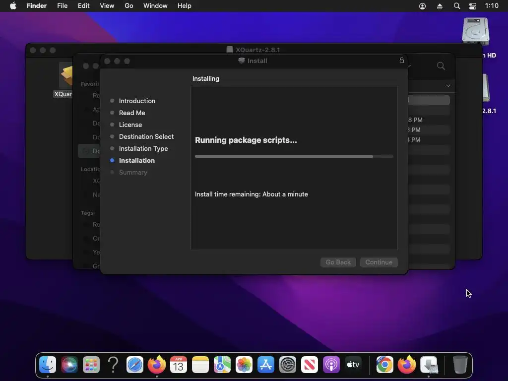Open Safari from the Dock

(x=135, y=365)
